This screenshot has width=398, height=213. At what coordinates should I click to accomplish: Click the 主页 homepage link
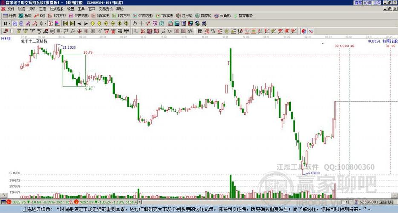[x=377, y=3]
